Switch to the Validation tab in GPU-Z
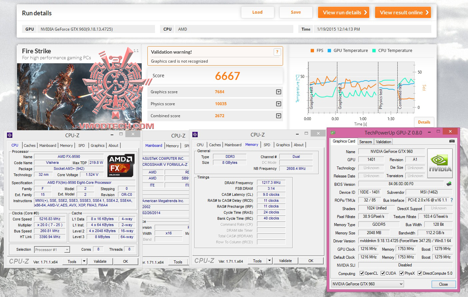This screenshot has height=297, width=468. [383, 142]
